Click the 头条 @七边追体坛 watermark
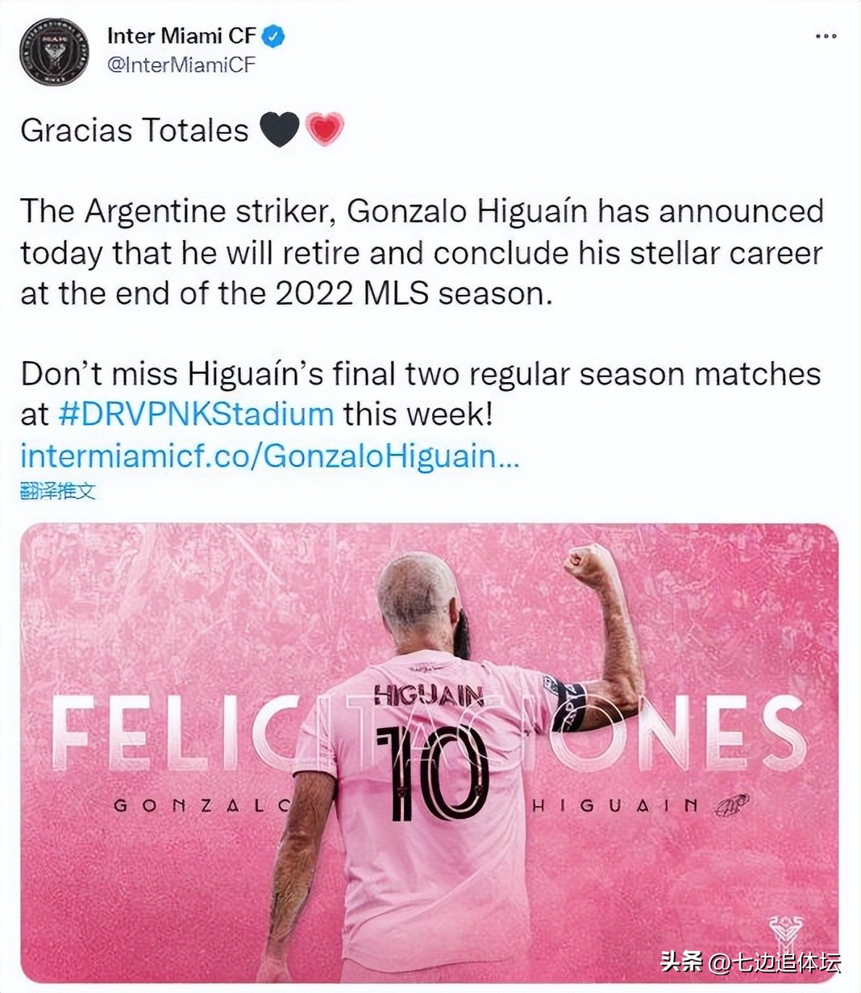Image resolution: width=861 pixels, height=993 pixels. click(750, 962)
